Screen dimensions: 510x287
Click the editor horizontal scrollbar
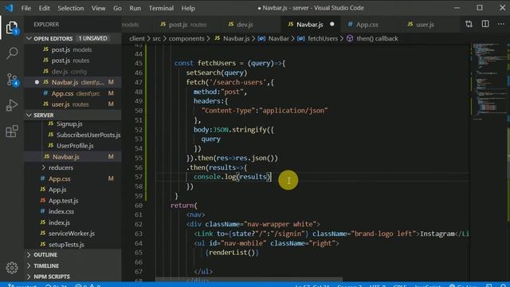click(x=249, y=279)
